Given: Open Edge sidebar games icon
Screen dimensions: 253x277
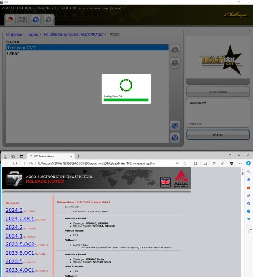Looking at the screenshot, I should coord(248,195).
